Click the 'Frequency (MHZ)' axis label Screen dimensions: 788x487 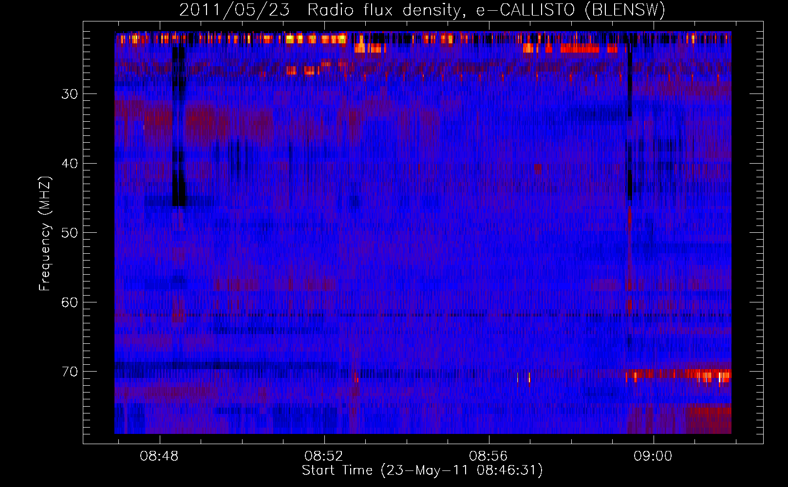(x=45, y=234)
